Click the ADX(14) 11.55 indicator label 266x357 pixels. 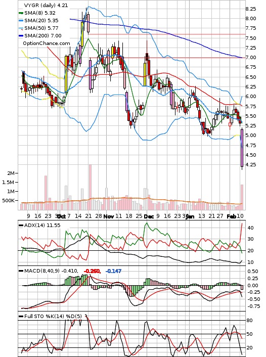coord(42,226)
